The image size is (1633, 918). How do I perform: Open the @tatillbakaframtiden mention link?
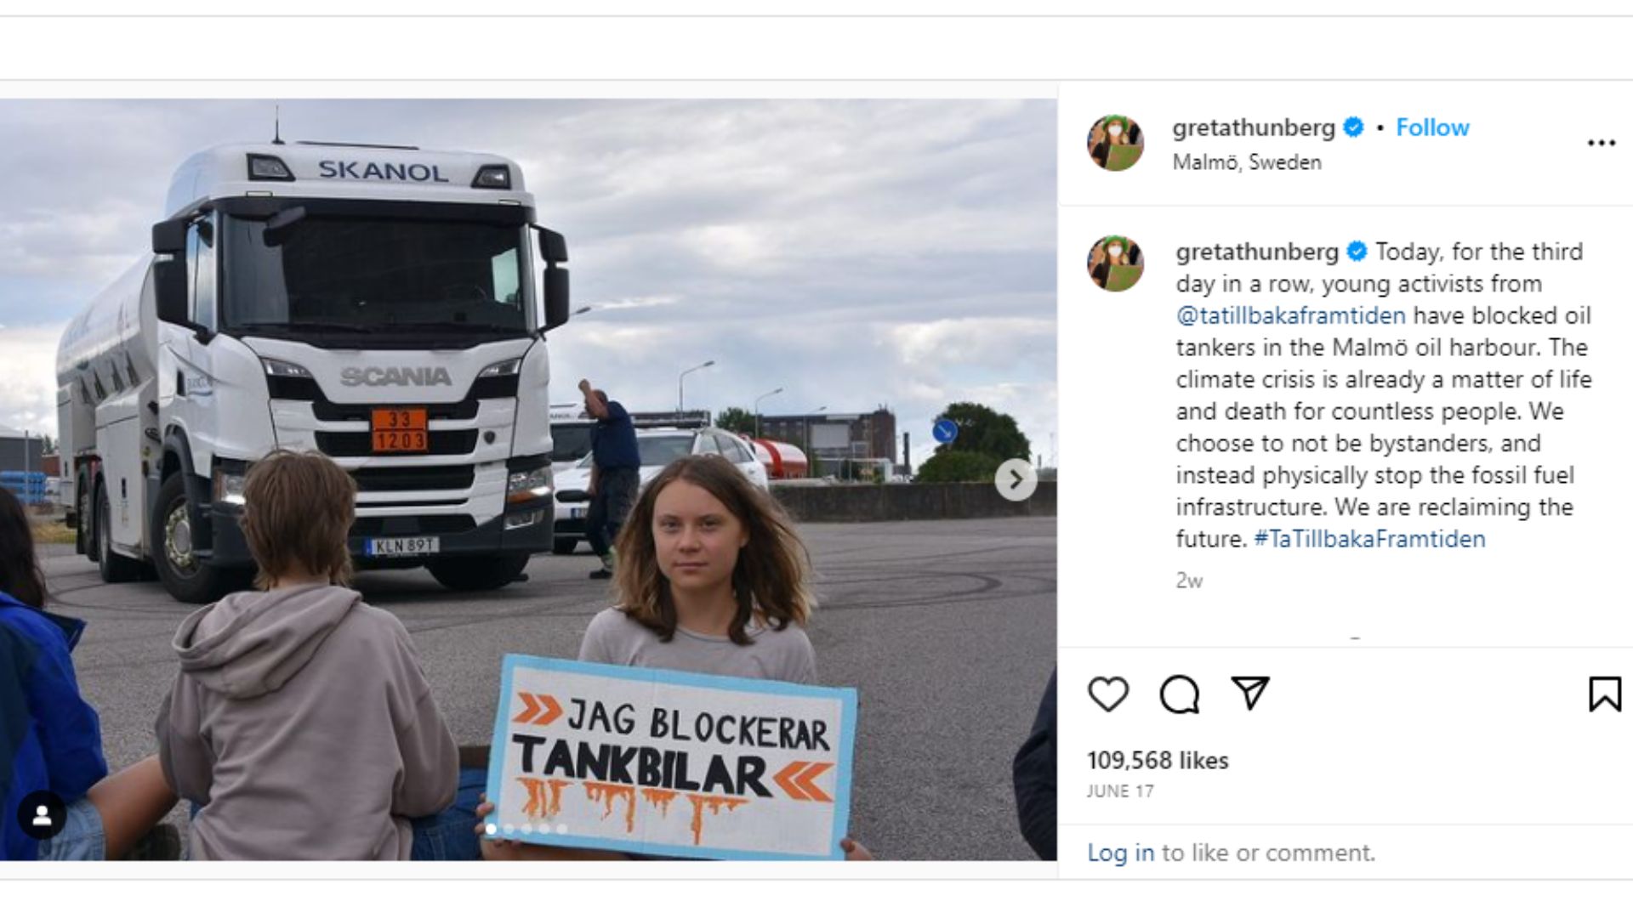pos(1290,315)
